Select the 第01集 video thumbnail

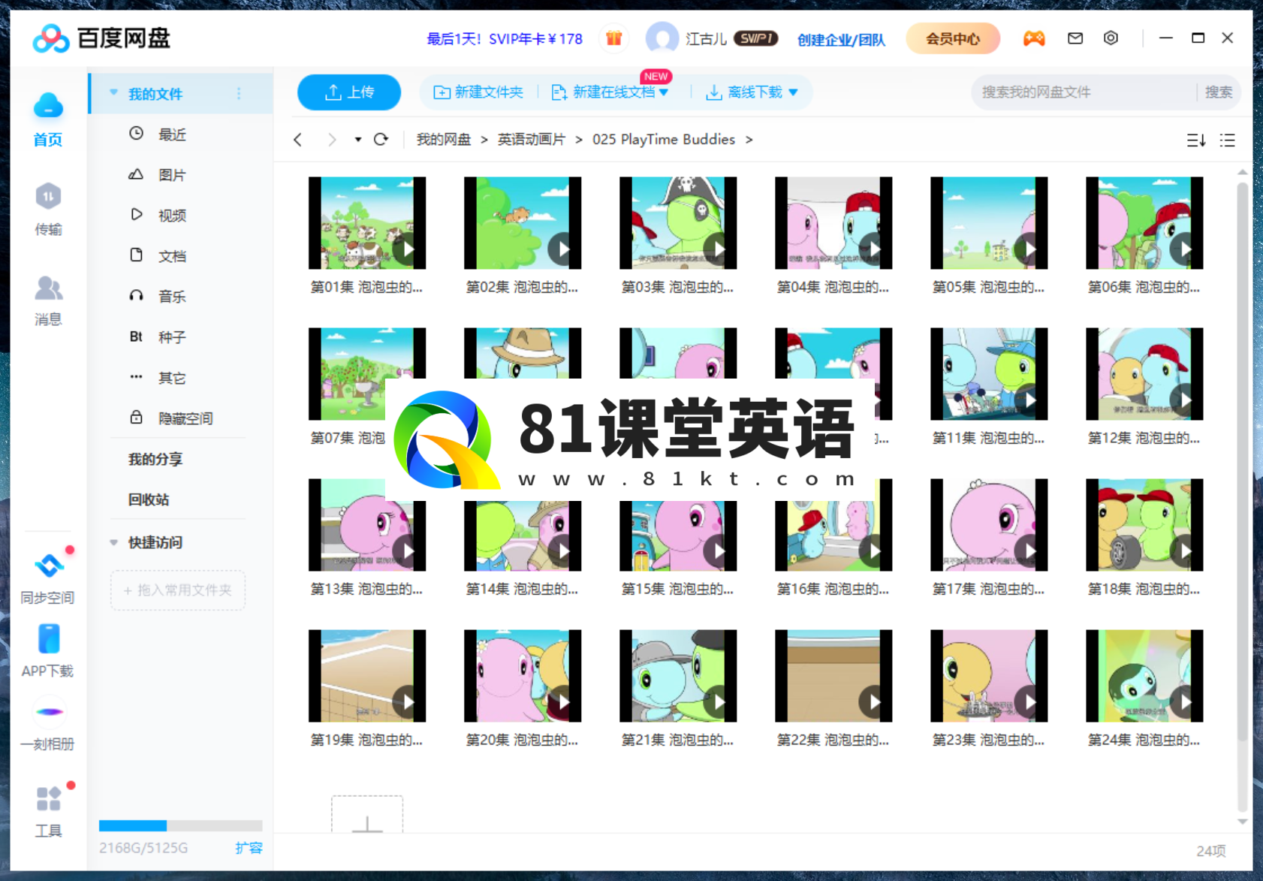pos(367,223)
